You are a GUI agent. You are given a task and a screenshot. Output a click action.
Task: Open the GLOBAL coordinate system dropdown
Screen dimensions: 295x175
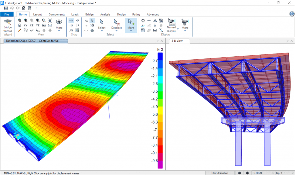[x=262, y=173]
